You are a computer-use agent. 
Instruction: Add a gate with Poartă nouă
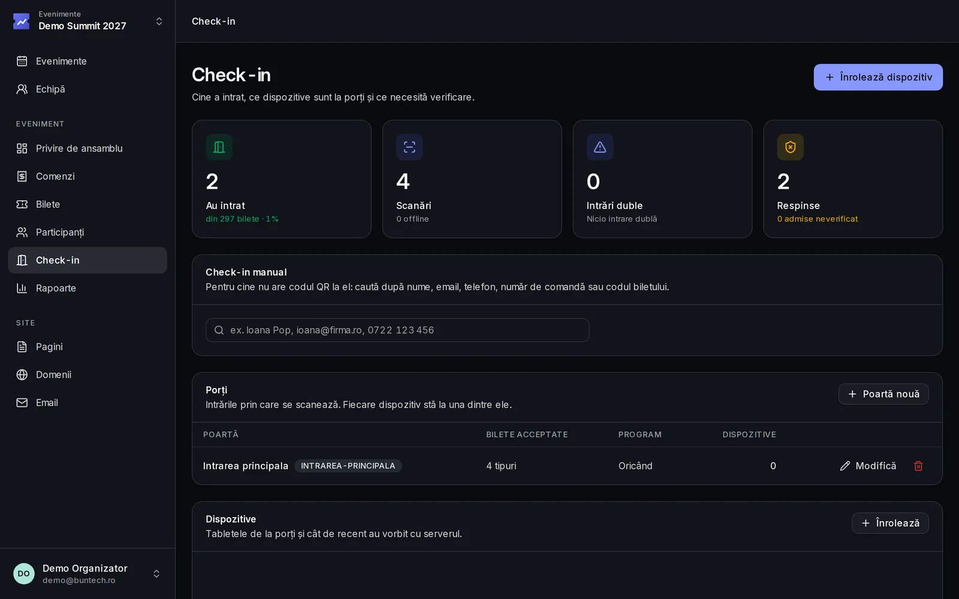pyautogui.click(x=883, y=394)
